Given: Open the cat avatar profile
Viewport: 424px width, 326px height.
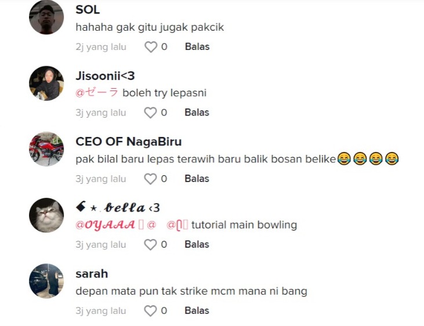Looking at the screenshot, I should [46, 215].
